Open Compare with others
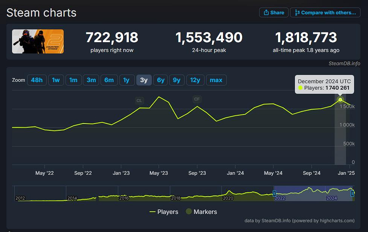The image size is (368, 232). pyautogui.click(x=325, y=12)
